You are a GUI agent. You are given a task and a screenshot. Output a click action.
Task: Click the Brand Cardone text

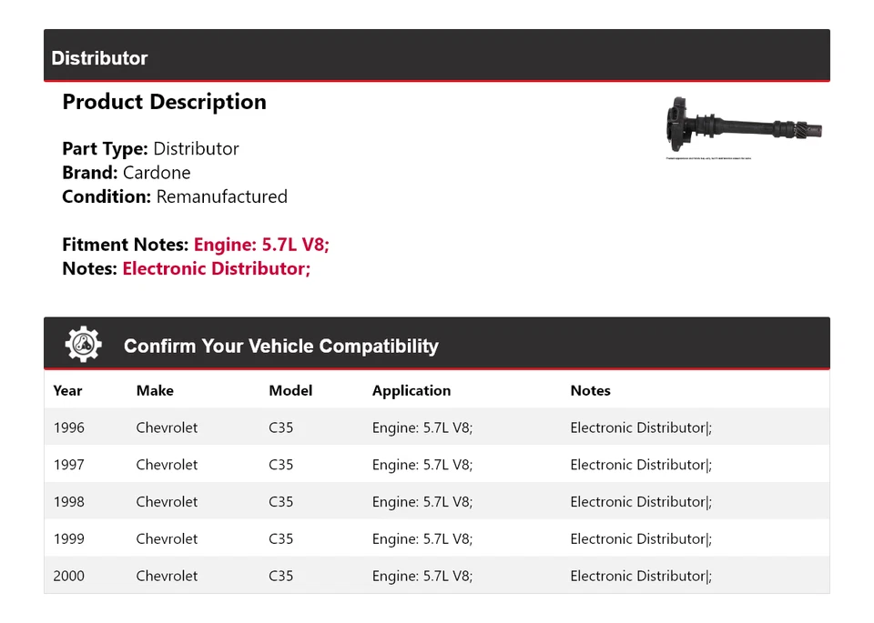[127, 173]
